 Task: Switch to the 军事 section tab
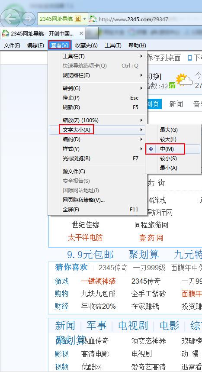click(x=96, y=326)
